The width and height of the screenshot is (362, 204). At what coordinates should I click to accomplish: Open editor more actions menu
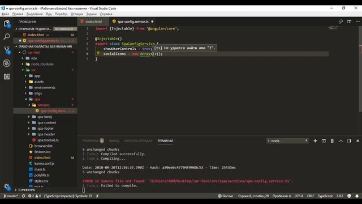(x=357, y=22)
